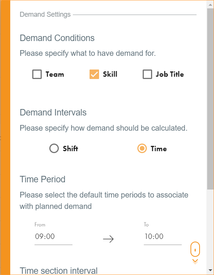This screenshot has width=214, height=275.
Task: Uncheck the Skill checkbox
Action: coord(94,74)
